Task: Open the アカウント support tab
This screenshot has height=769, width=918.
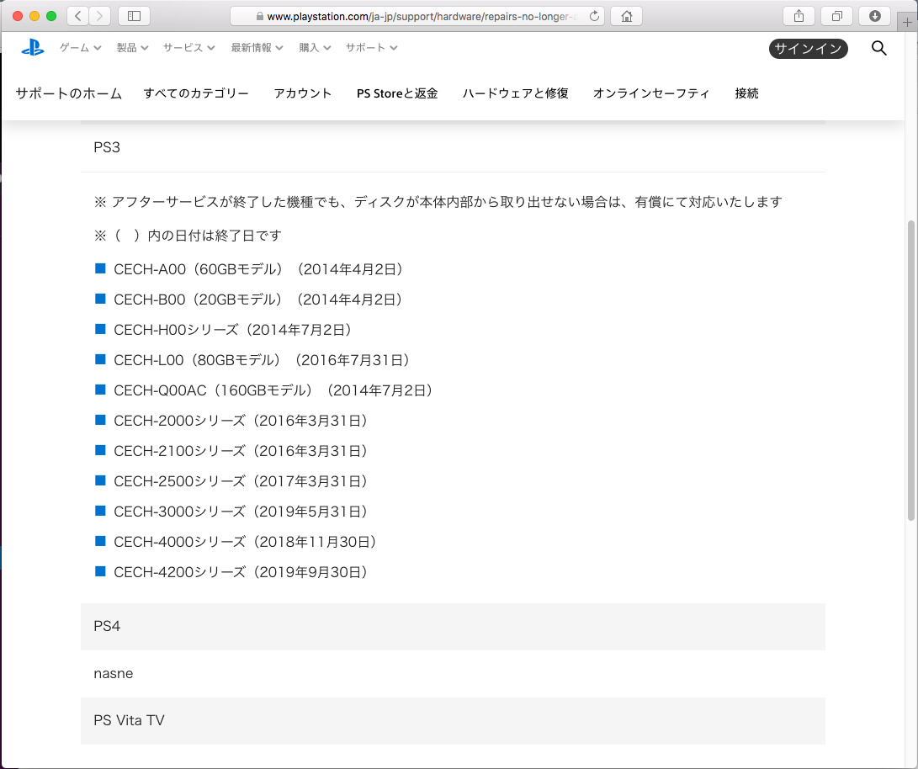Action: click(x=303, y=93)
